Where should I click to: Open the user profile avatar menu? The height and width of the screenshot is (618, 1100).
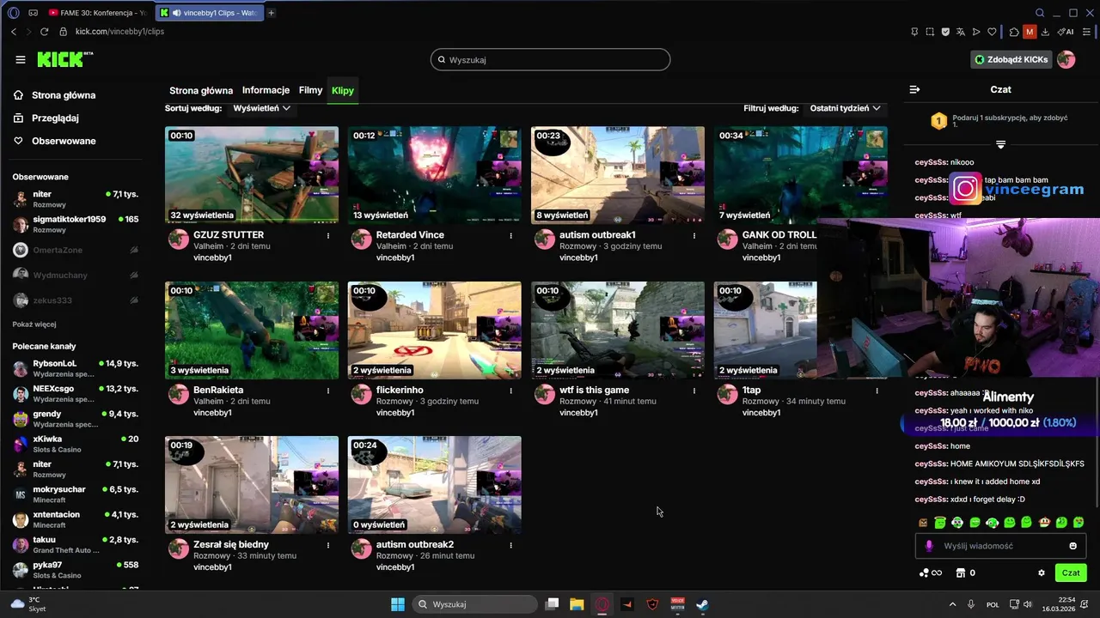(x=1066, y=59)
